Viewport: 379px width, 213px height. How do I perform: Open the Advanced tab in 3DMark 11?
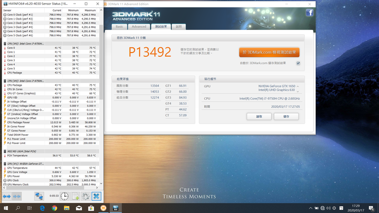point(139,27)
